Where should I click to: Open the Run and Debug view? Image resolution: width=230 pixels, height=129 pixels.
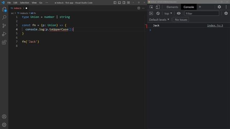4,34
